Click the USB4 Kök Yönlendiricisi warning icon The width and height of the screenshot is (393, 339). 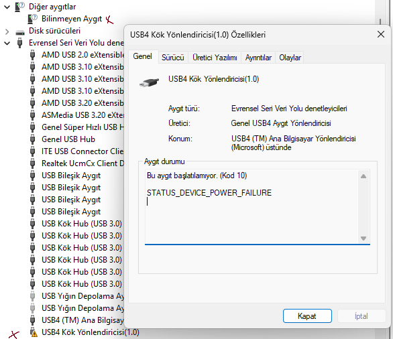33,332
